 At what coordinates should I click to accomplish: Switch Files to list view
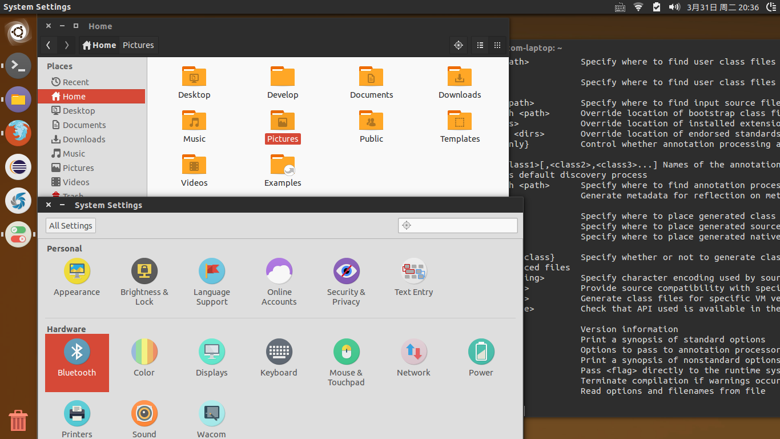(x=480, y=45)
